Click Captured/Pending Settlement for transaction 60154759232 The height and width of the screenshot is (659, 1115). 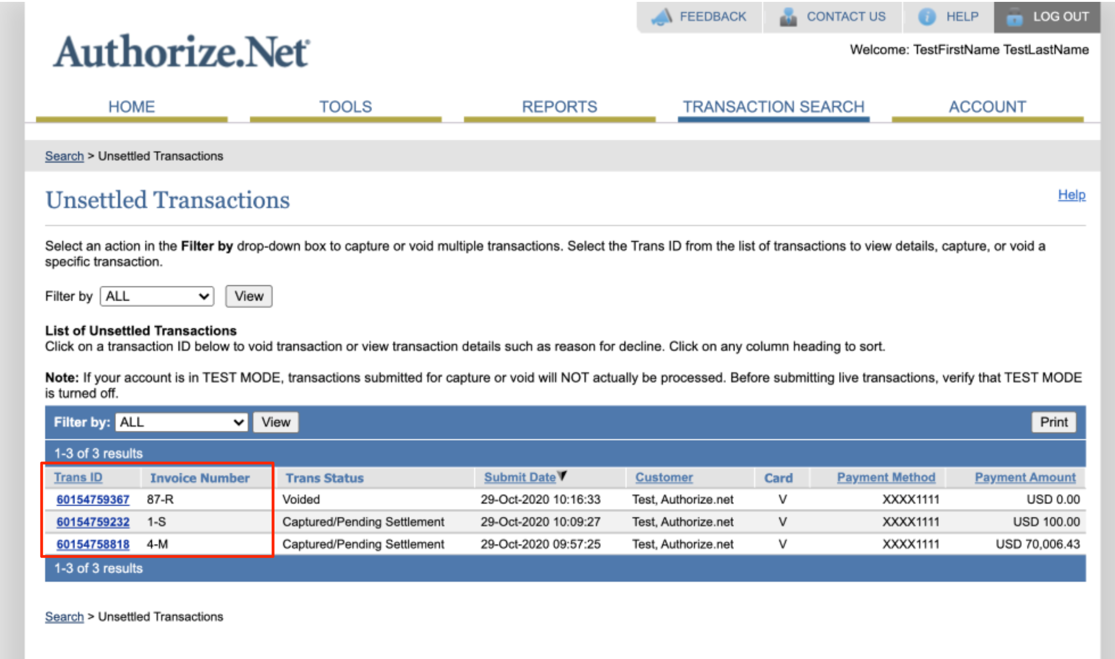[x=363, y=522]
